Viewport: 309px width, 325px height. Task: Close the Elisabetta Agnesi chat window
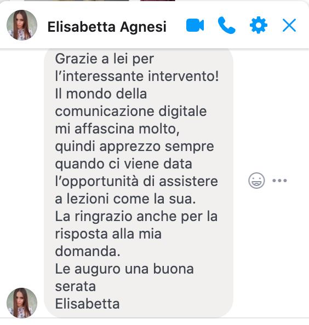pyautogui.click(x=289, y=25)
